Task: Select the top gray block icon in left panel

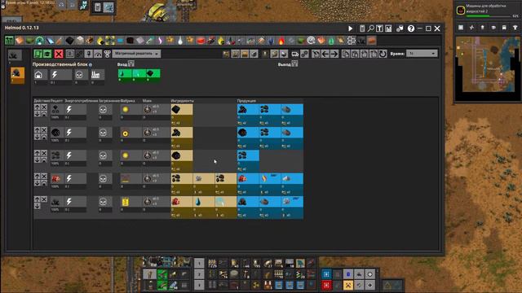Action: coord(15,55)
